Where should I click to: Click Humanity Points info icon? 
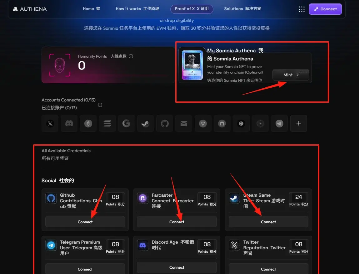pyautogui.click(x=131, y=56)
